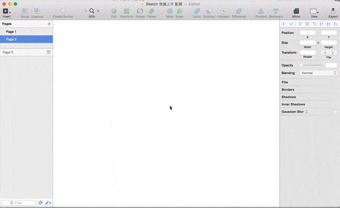
Task: Align bottom edges icon
Action: [335, 24]
